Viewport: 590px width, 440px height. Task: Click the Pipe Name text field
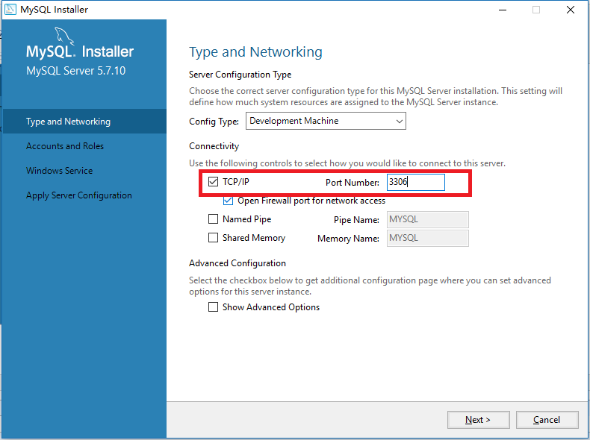(427, 219)
